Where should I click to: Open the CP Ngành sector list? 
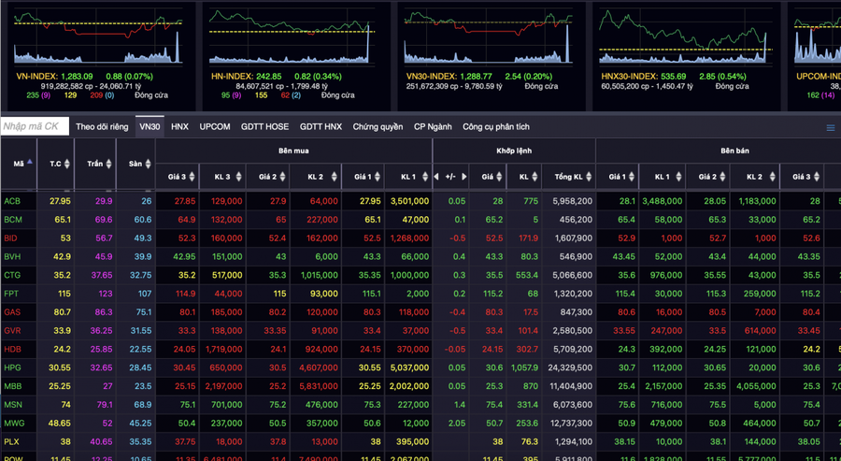tap(433, 126)
